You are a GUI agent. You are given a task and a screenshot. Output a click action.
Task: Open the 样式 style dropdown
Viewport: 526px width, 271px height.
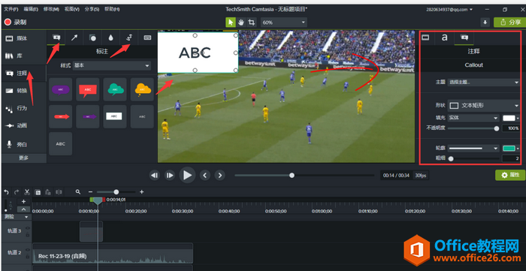coord(112,65)
